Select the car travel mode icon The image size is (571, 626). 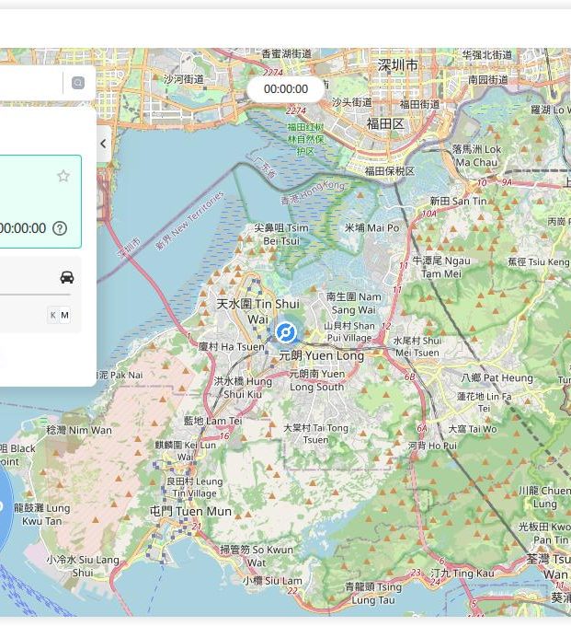(x=66, y=277)
